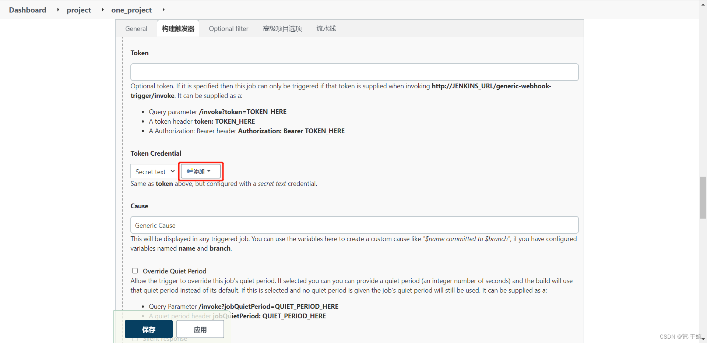This screenshot has height=343, width=707.
Task: Click the 保存 save button
Action: [x=149, y=329]
